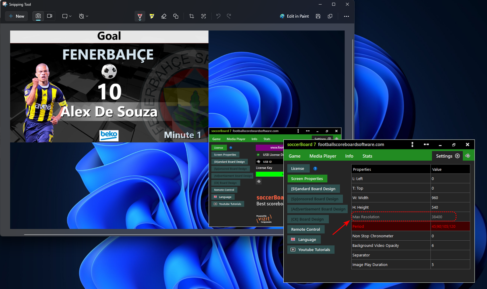Copy the snip to clipboard
487x289 pixels.
click(x=330, y=16)
